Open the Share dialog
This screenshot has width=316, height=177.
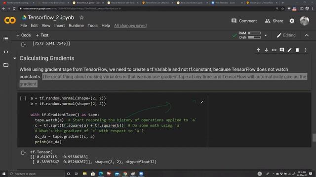click(274, 21)
